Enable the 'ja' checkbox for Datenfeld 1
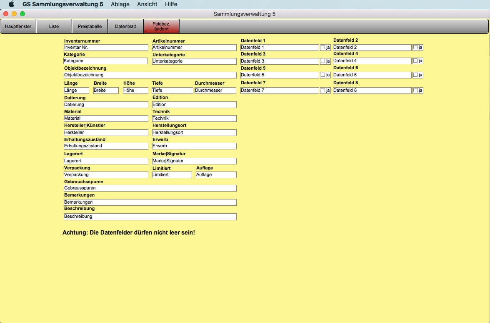 pos(323,48)
